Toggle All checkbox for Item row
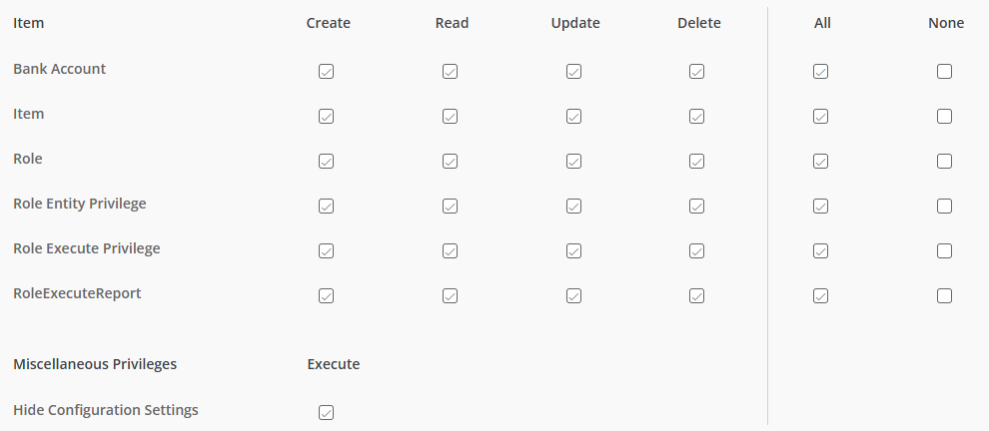989x431 pixels. [x=820, y=117]
